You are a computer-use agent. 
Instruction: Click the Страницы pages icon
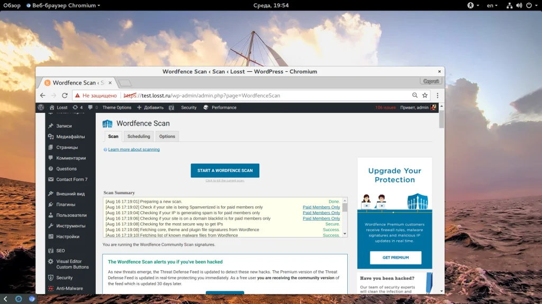[x=51, y=147]
